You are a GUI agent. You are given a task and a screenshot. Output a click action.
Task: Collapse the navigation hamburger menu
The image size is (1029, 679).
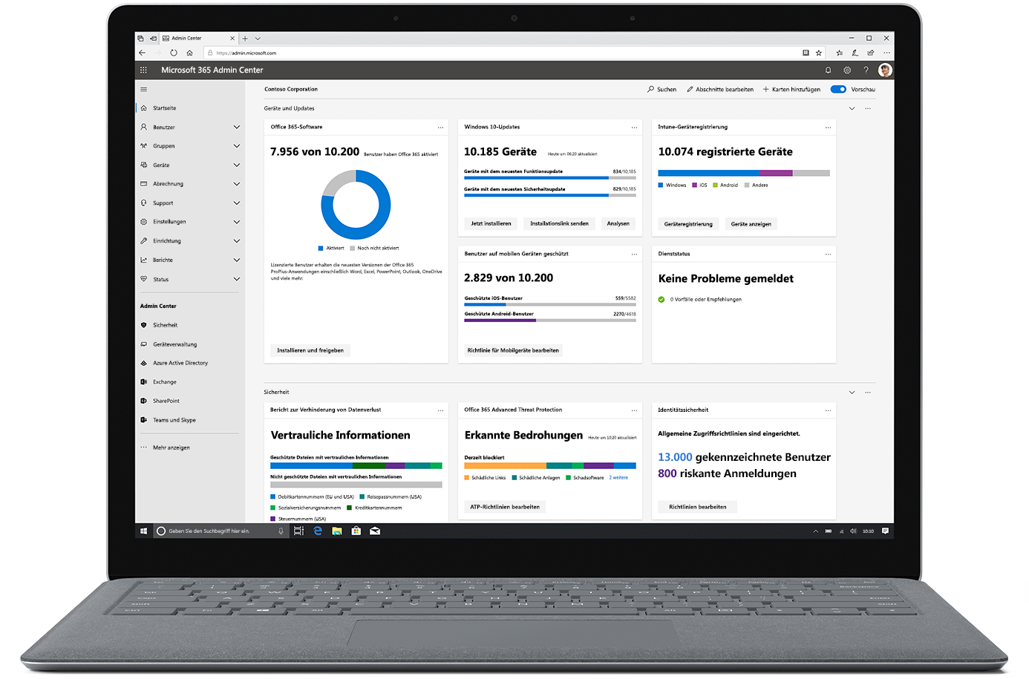tap(143, 89)
